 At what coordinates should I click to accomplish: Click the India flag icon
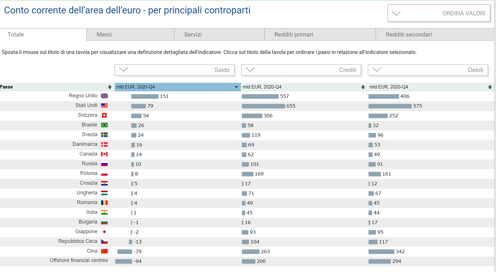[x=104, y=212]
